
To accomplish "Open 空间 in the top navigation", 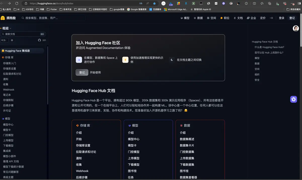I will tap(211, 18).
